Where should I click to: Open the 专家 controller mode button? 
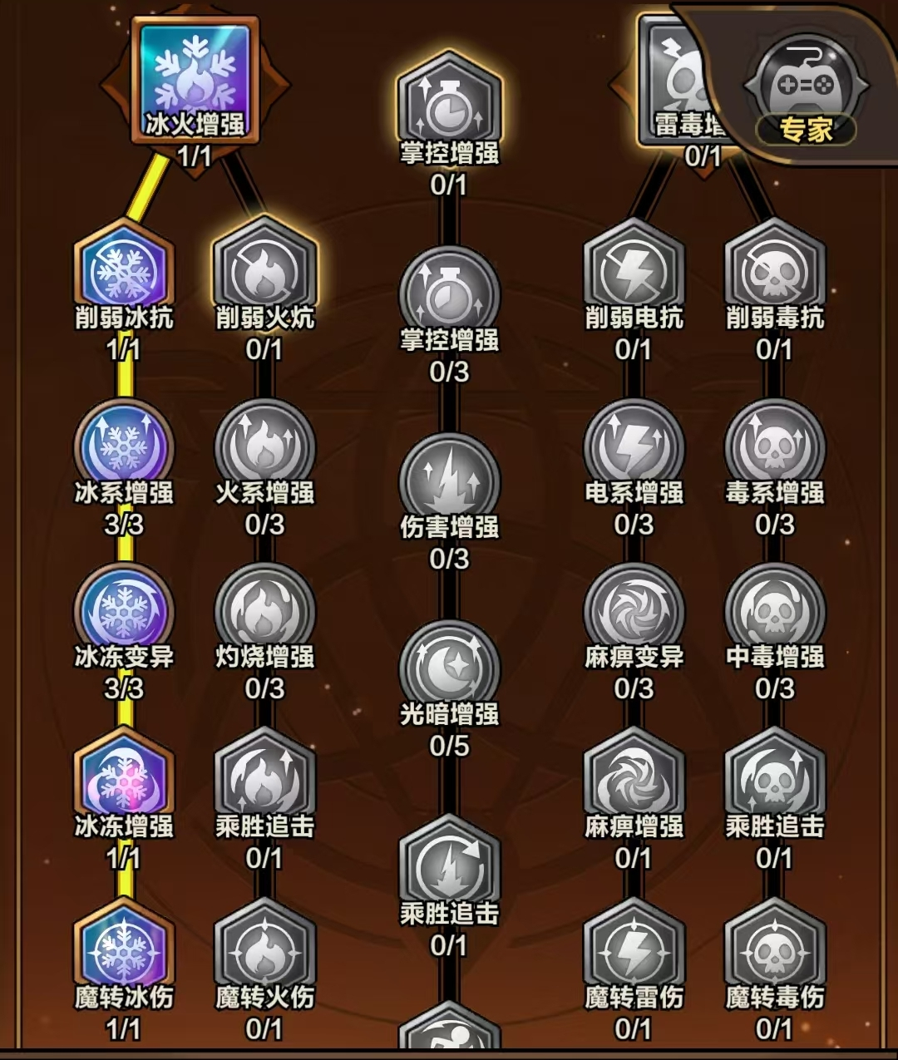[805, 87]
